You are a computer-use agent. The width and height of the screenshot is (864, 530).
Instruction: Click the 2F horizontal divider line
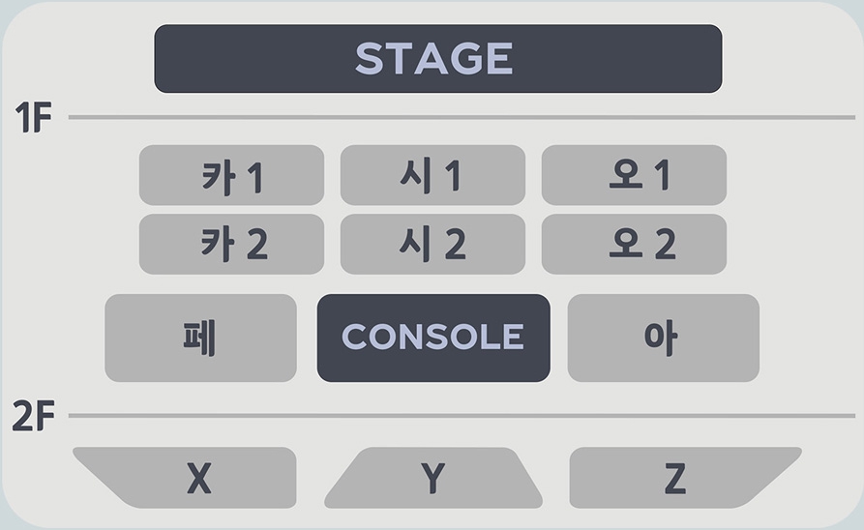pos(462,416)
